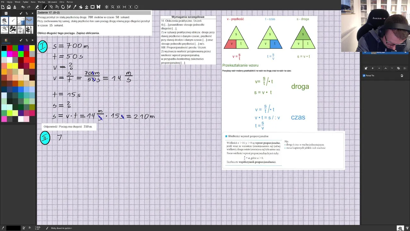Image resolution: width=410 pixels, height=231 pixels.
Task: Open the background chooser icon beside Pokaż Tło
Action: [x=402, y=76]
